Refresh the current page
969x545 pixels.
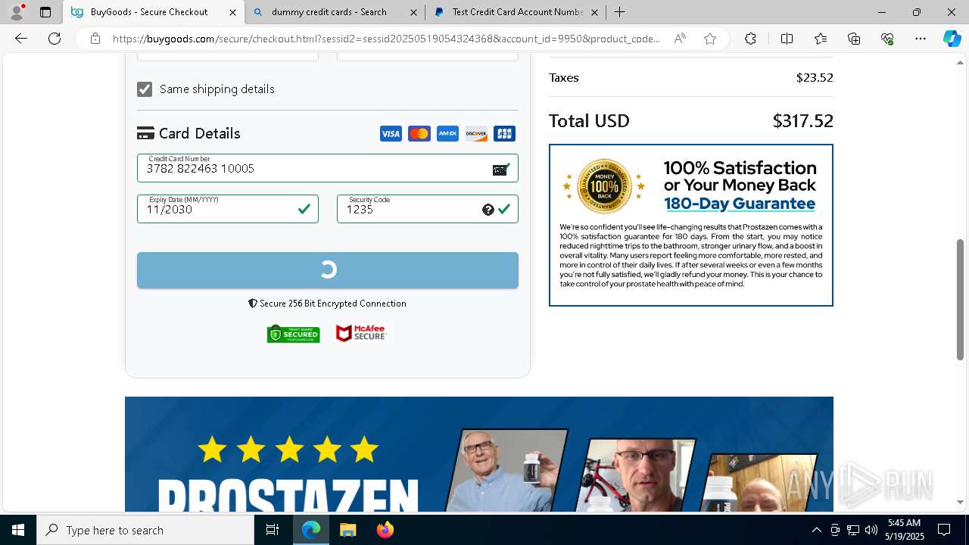[55, 39]
